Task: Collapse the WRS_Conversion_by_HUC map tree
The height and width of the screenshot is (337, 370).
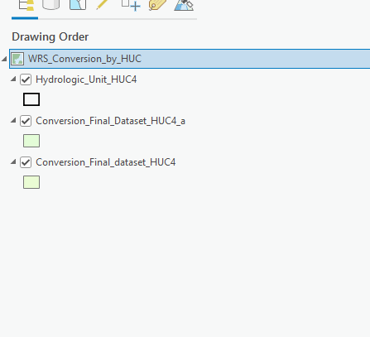Action: pos(4,59)
